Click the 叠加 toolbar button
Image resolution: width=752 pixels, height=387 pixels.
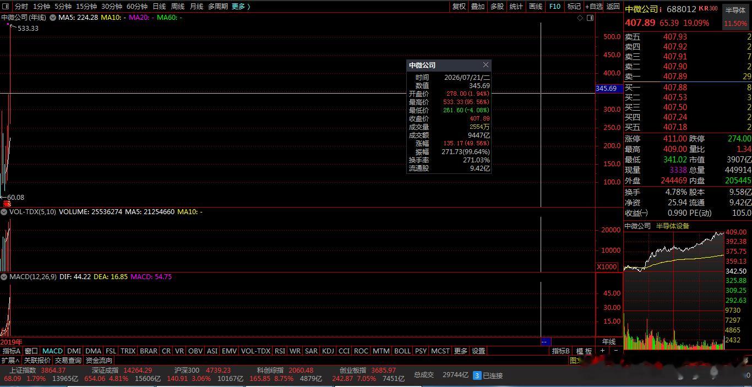(478, 6)
